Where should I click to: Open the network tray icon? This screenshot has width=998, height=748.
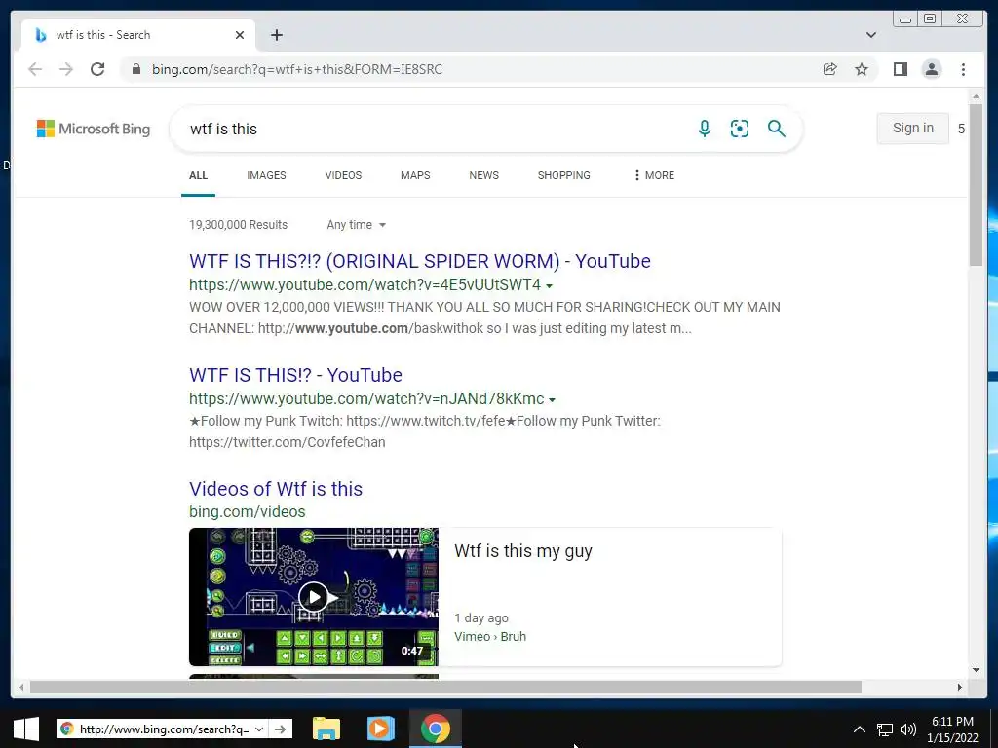click(x=885, y=729)
